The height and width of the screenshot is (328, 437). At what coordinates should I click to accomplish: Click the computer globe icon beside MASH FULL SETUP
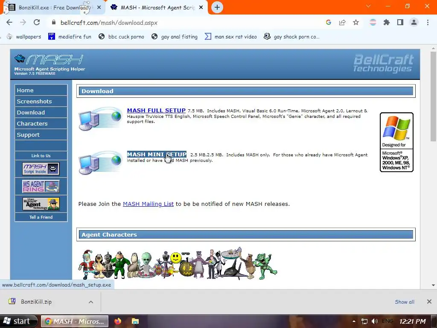tap(100, 118)
